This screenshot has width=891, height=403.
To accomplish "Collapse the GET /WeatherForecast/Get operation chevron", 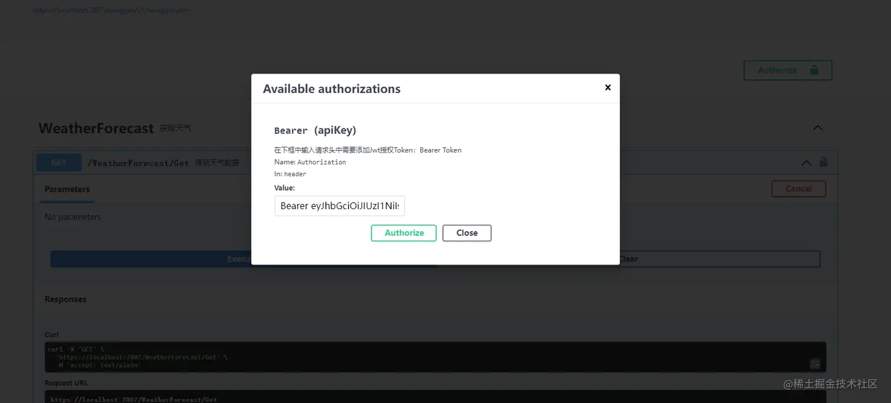I will coord(806,163).
